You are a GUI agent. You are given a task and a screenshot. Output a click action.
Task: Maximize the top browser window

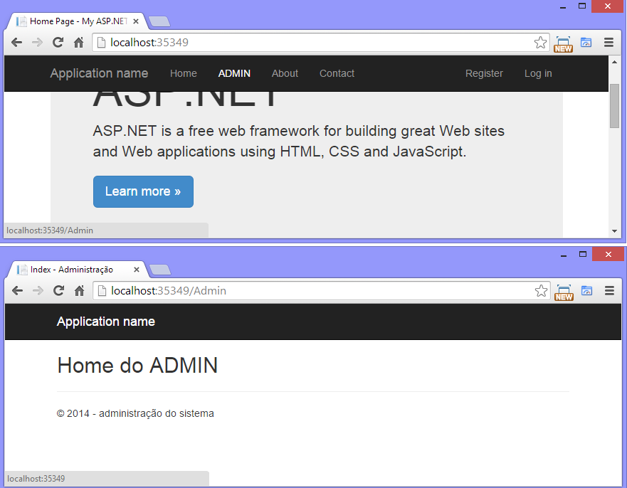(582, 6)
